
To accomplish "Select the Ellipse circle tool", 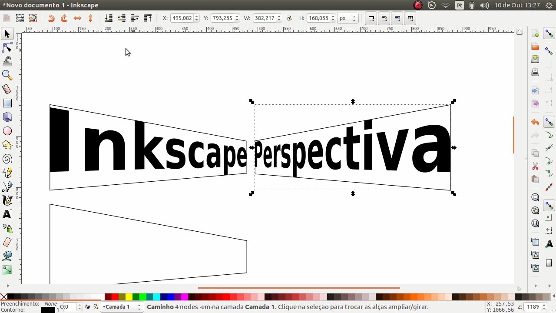I will [x=7, y=131].
